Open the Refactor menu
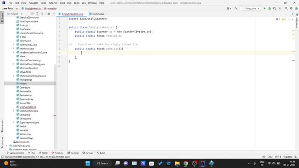This screenshot has height=168, width=299. coord(53,3)
